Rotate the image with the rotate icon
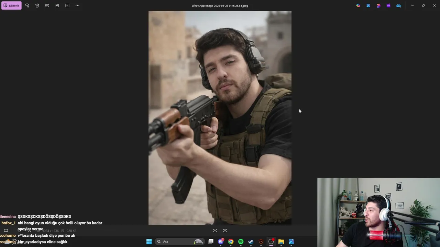This screenshot has height=247, width=440. 27,5
